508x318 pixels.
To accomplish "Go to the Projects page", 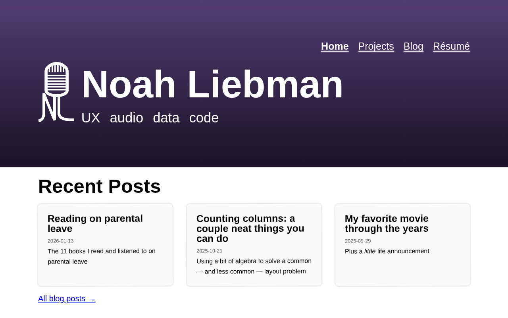I will [376, 46].
